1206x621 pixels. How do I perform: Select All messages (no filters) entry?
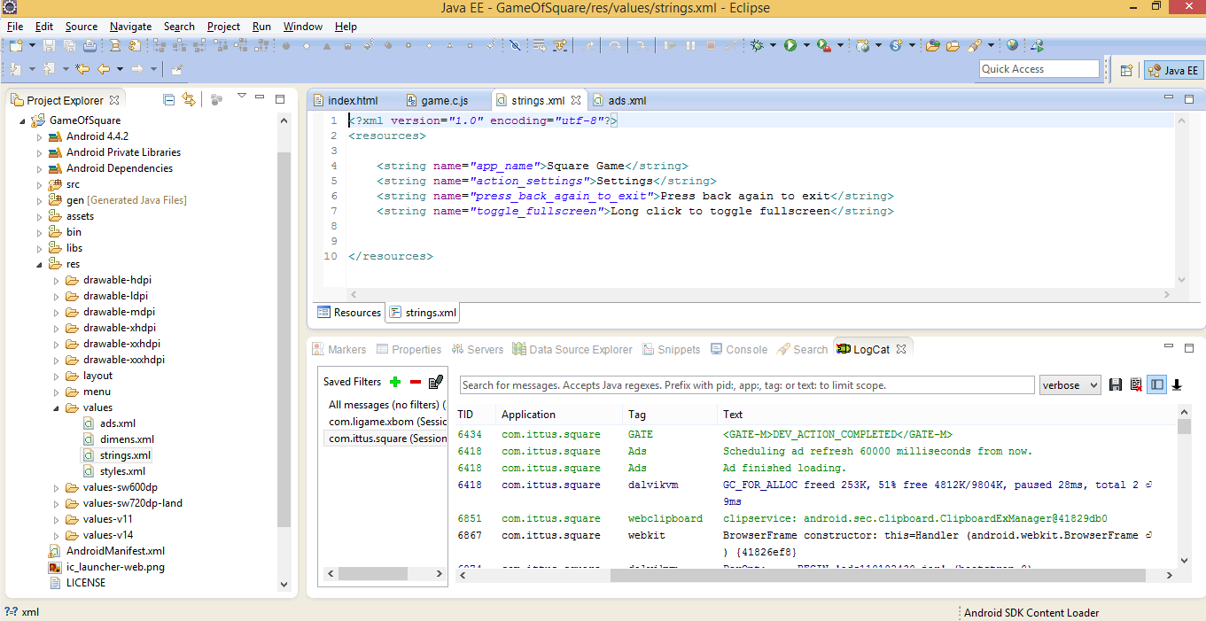[x=386, y=405]
